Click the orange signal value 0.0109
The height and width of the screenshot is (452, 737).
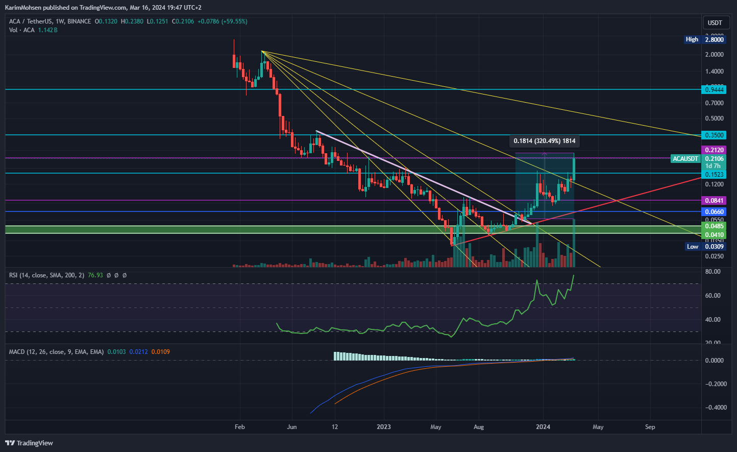pos(161,352)
